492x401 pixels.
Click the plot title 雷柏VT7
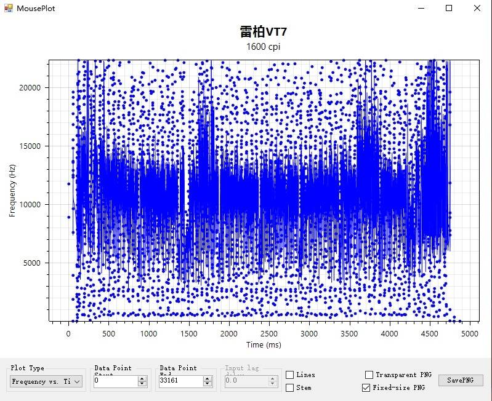(263, 32)
